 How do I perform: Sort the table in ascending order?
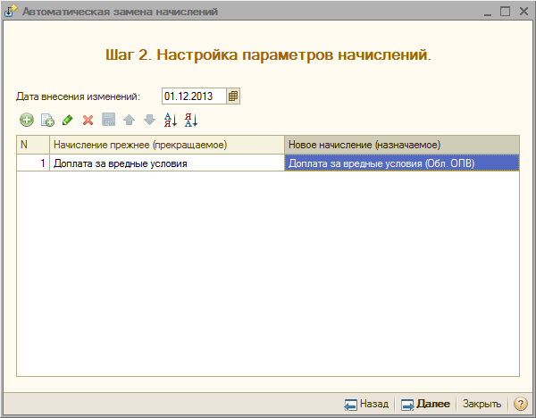(x=170, y=120)
